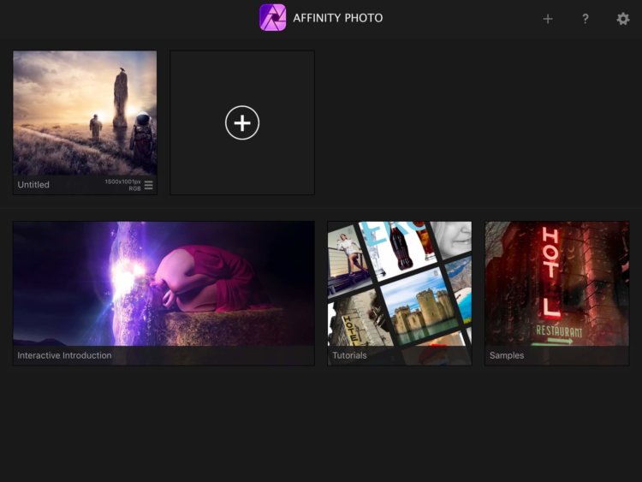Open settings via the gear icon

(623, 19)
